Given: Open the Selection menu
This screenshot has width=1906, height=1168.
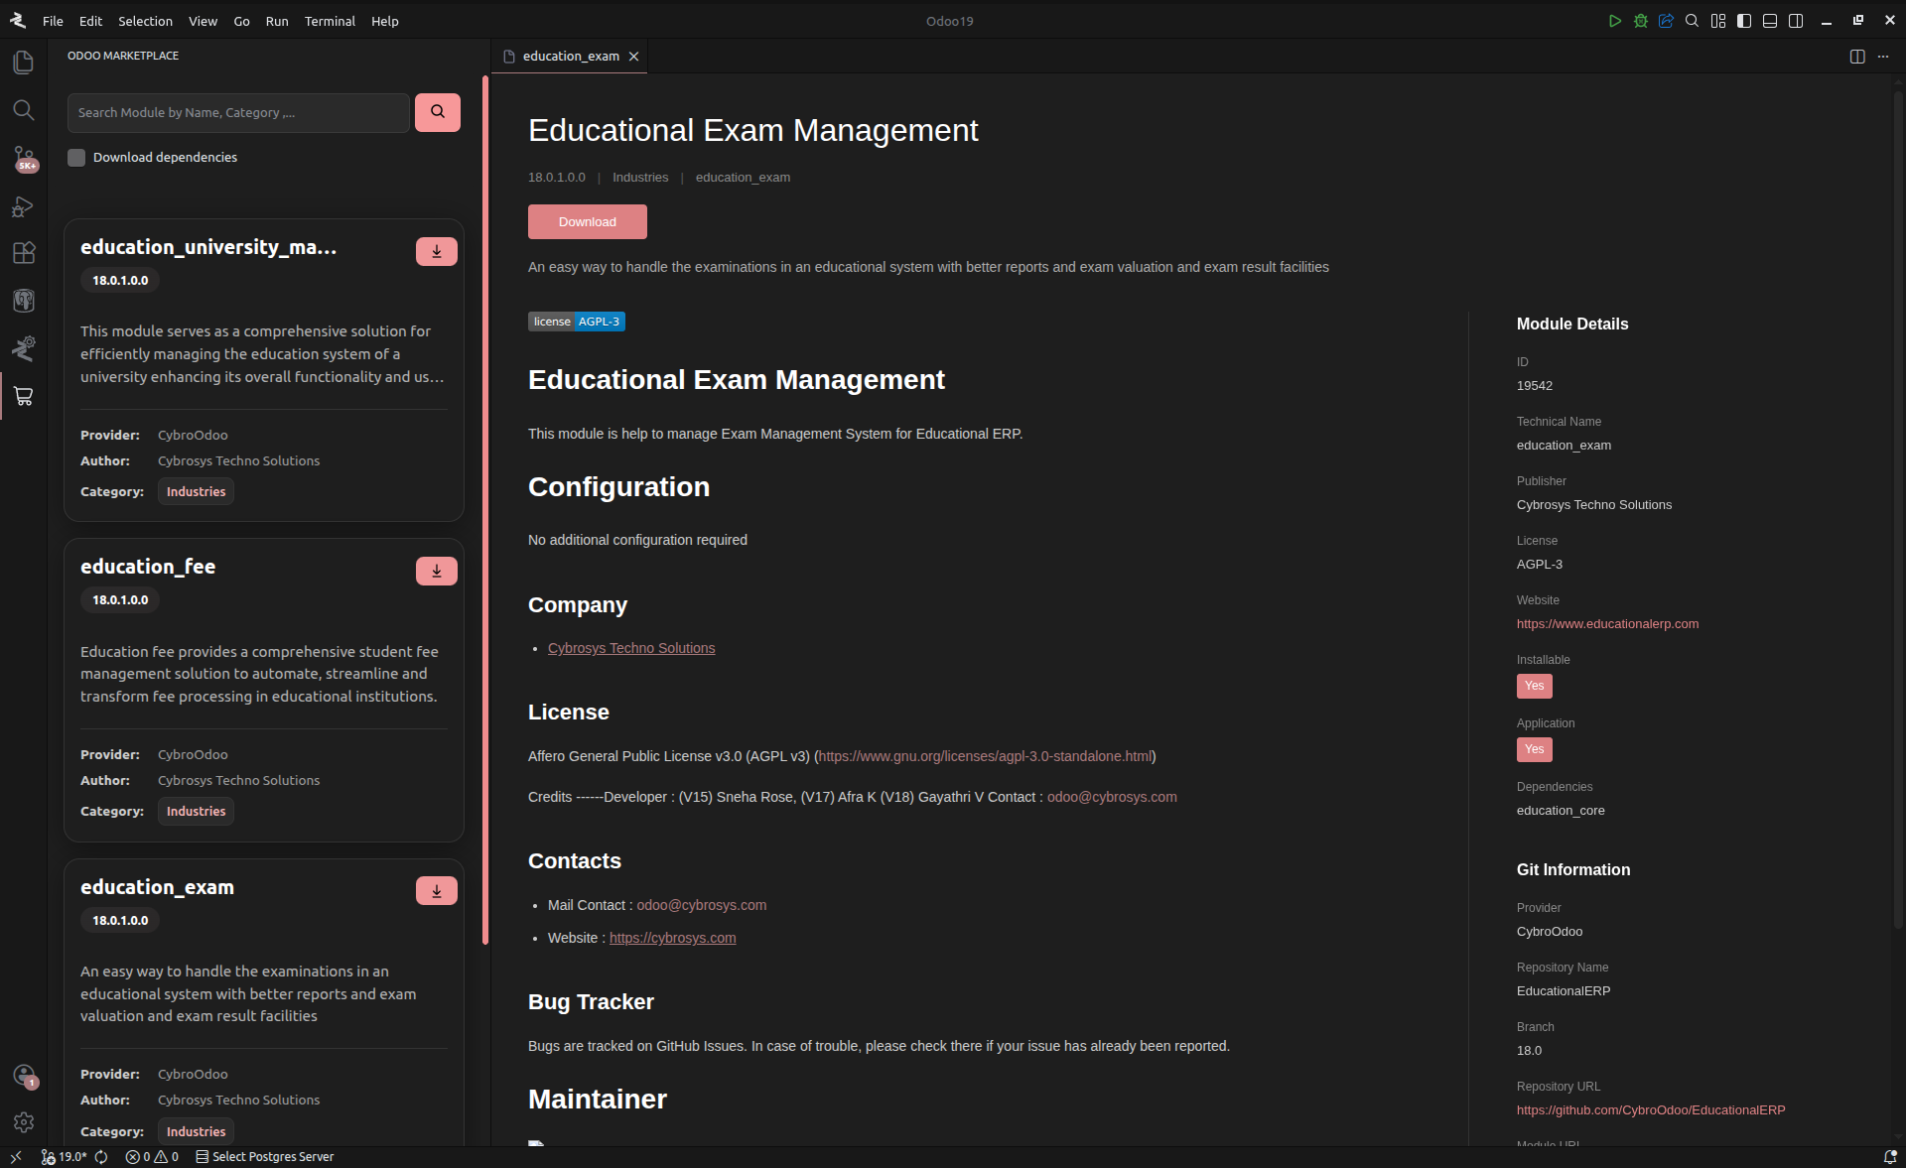Looking at the screenshot, I should (x=145, y=21).
